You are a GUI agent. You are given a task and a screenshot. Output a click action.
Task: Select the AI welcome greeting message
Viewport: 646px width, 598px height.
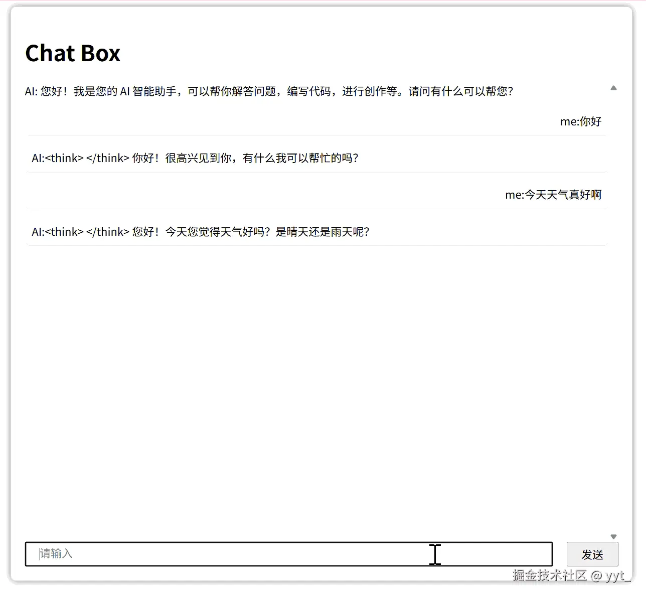(x=269, y=91)
